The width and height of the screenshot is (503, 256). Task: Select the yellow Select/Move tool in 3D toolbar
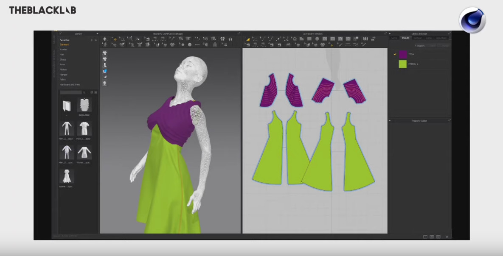point(114,39)
